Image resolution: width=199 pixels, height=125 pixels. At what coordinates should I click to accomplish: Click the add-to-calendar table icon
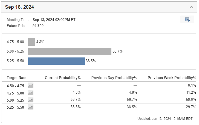pos(187,19)
